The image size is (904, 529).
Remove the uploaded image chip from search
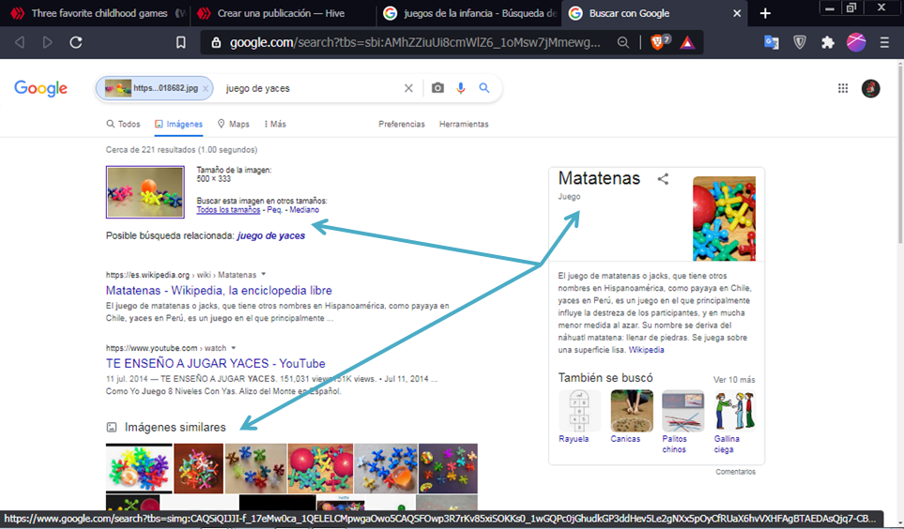point(206,89)
